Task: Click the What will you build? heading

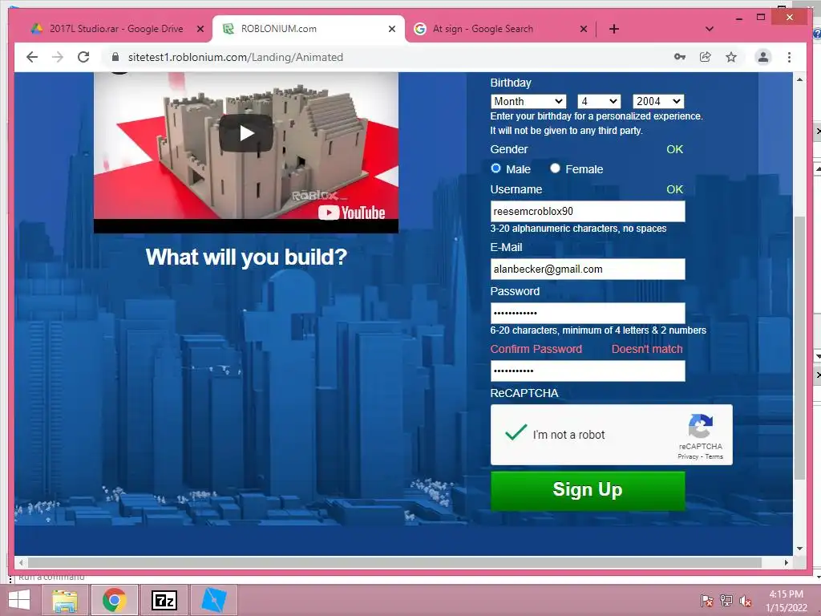Action: (246, 257)
